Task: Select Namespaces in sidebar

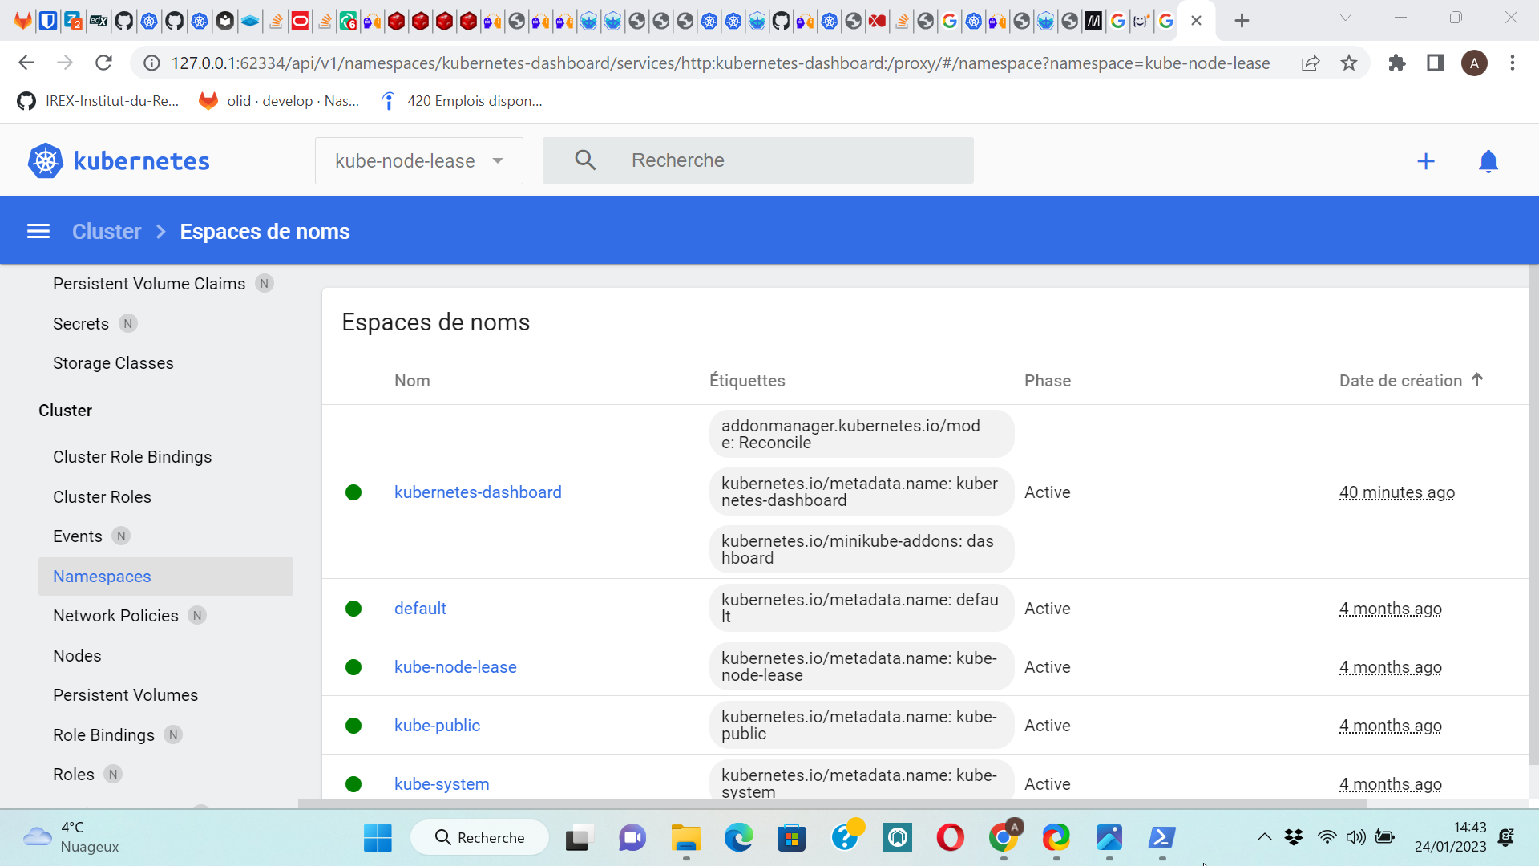Action: tap(166, 577)
